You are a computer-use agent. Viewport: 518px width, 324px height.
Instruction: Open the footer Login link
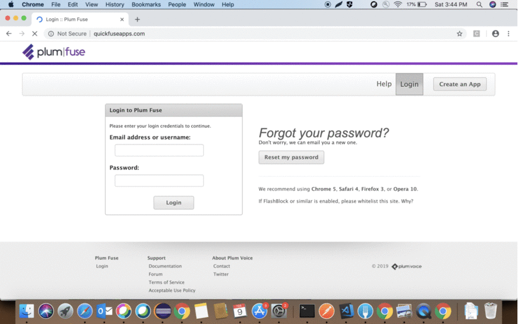102,266
